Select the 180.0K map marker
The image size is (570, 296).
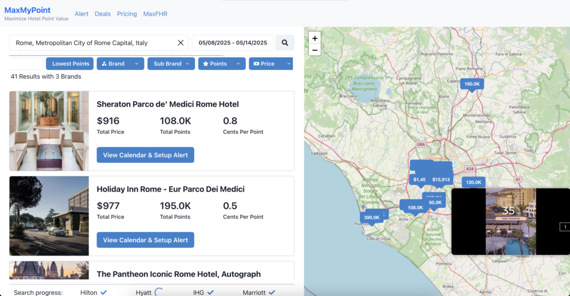click(x=472, y=84)
